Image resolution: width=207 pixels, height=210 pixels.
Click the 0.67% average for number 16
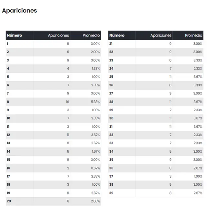[x=95, y=168]
